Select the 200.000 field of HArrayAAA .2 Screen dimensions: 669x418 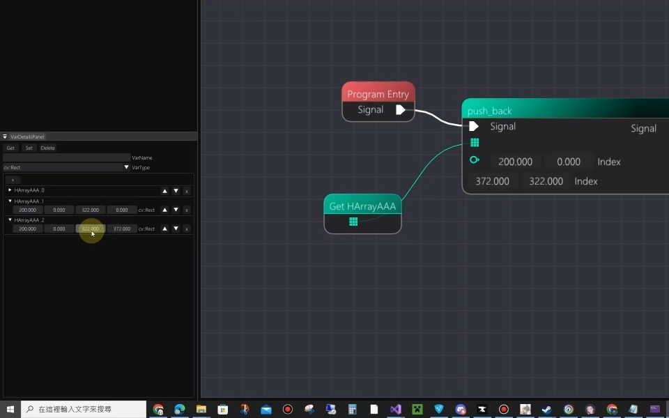click(28, 229)
